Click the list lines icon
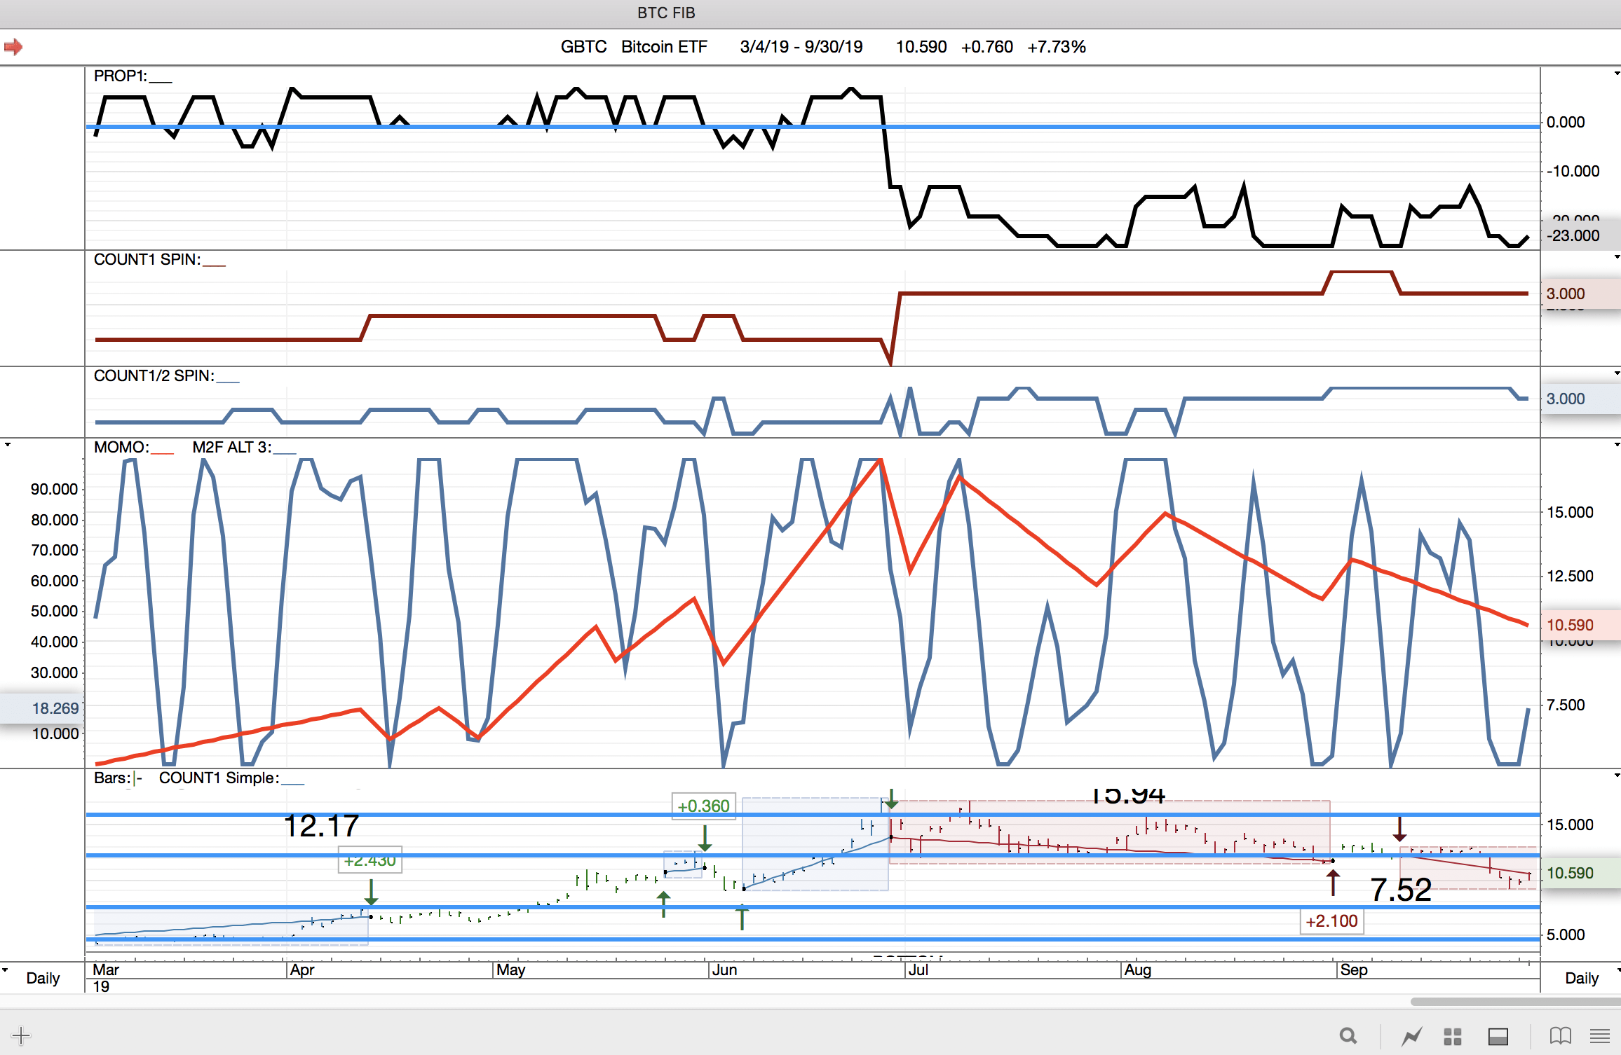Viewport: 1621px width, 1055px height. tap(1599, 1035)
